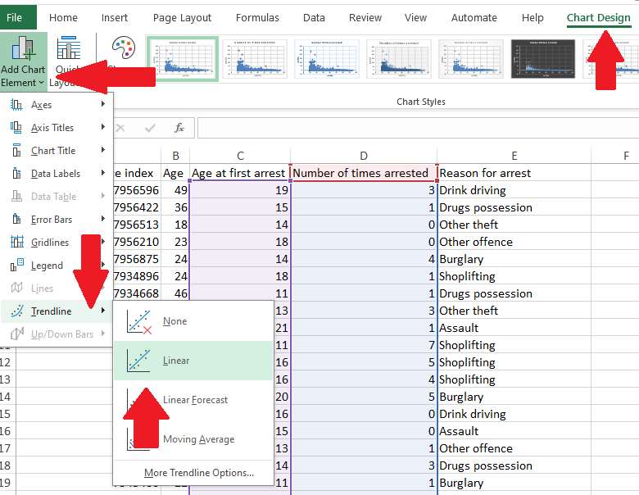Open the Chart Design tab
Image resolution: width=639 pixels, height=495 pixels.
pos(599,17)
